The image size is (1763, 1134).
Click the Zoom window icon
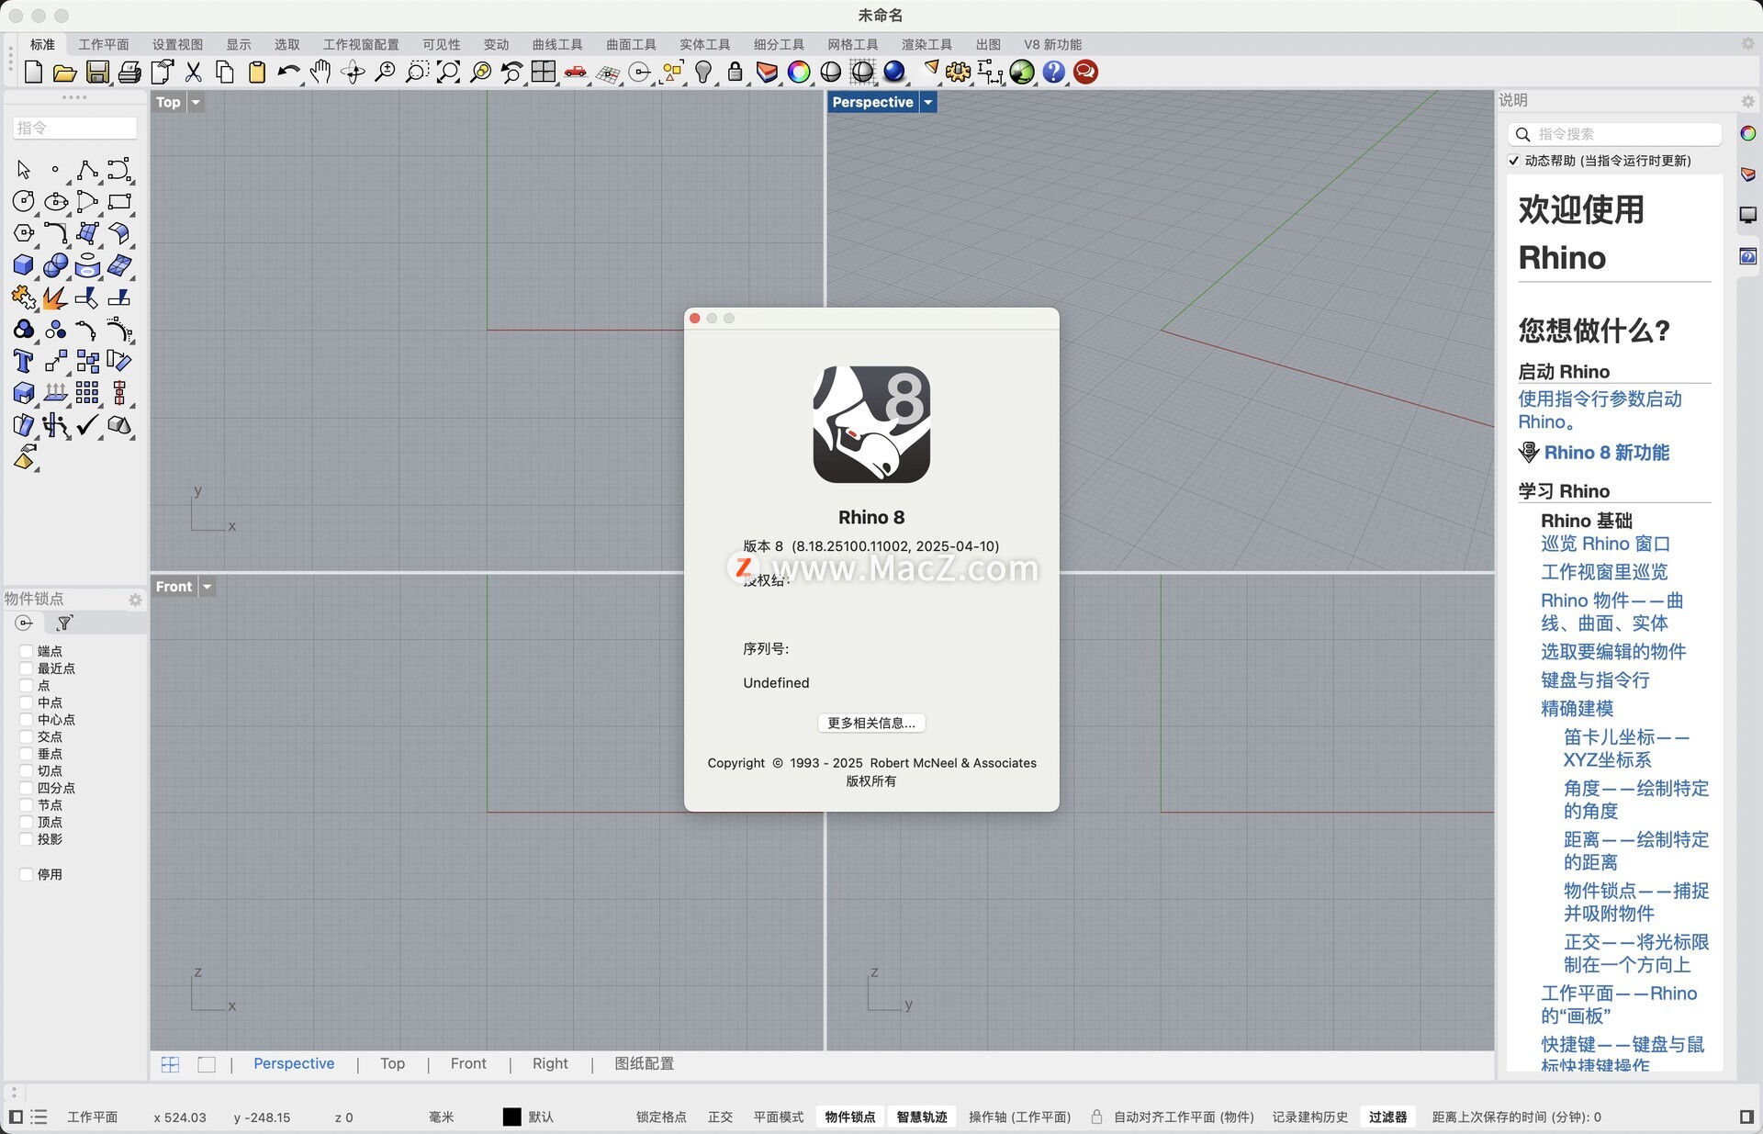pos(416,72)
